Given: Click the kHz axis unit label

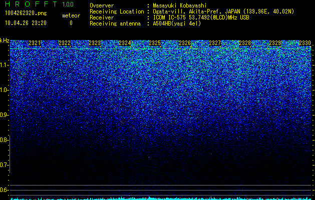Looking at the screenshot, I should 5,40.
